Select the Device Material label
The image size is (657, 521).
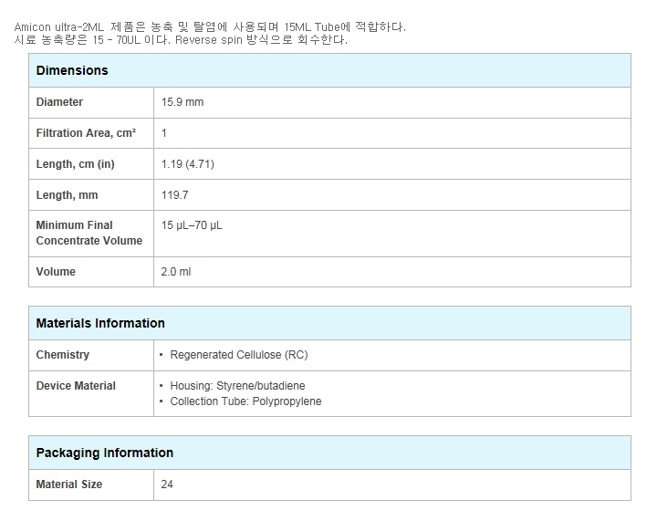coord(76,386)
